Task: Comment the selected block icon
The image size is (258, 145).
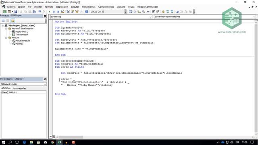Action: (168, 12)
